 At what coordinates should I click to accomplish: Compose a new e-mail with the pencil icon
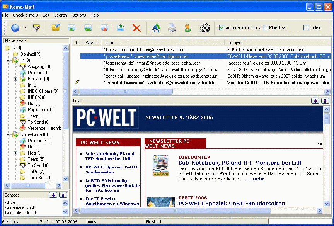55,28
